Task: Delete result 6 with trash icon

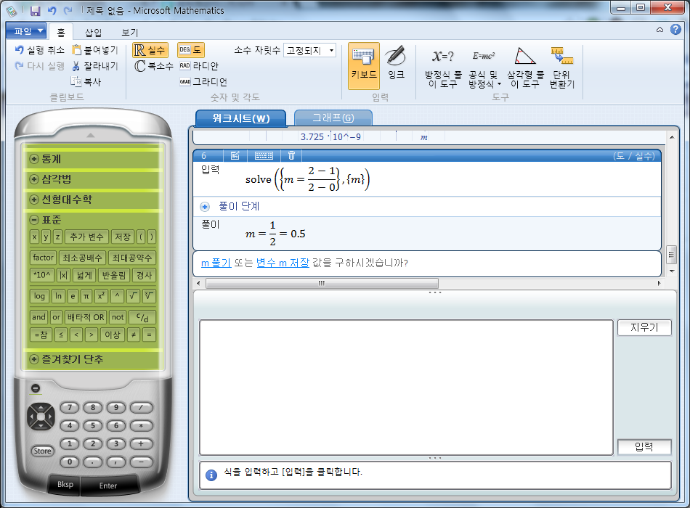Action: click(x=291, y=155)
